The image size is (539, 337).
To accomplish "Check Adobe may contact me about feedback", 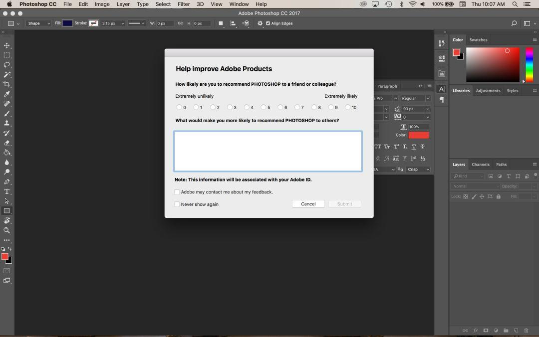I will [177, 192].
